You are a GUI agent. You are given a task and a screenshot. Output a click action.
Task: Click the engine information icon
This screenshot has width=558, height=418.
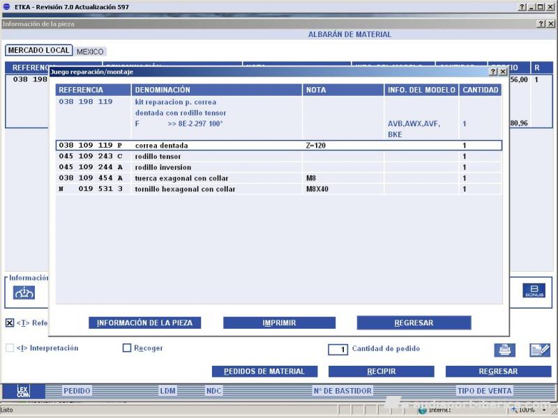tap(24, 293)
